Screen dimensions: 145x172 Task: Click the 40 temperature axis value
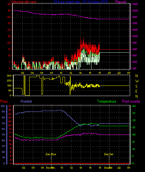pos(134,106)
